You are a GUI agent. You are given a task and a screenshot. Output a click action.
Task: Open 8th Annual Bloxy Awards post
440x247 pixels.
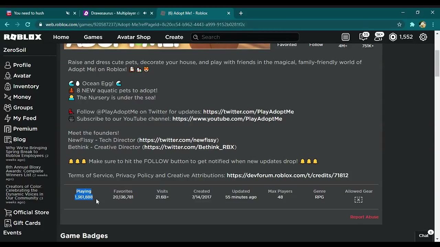pyautogui.click(x=26, y=173)
